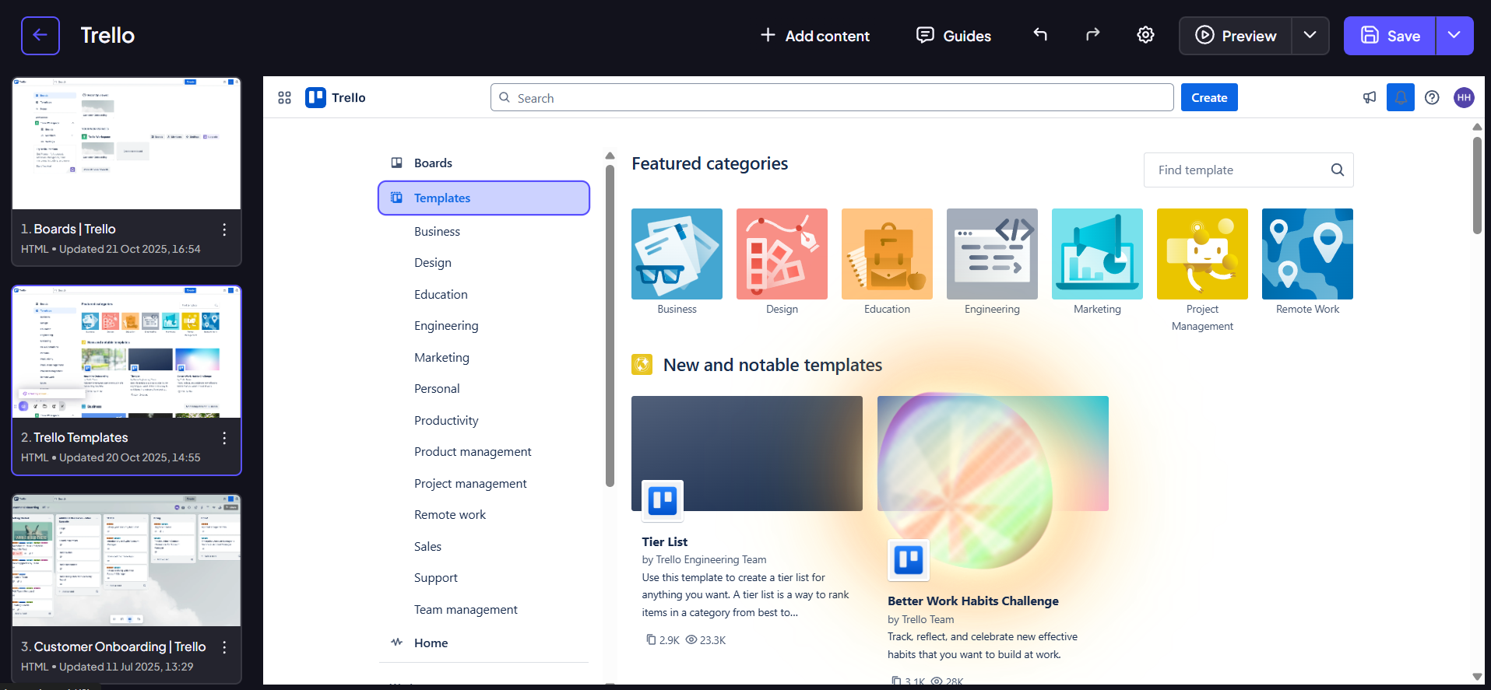Click the Better Work Habits Trello badge icon
The image size is (1491, 690).
(x=909, y=560)
